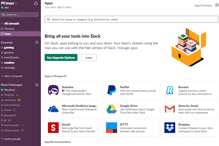
Task: Open the Dropbox logo icon
Action: click(170, 128)
